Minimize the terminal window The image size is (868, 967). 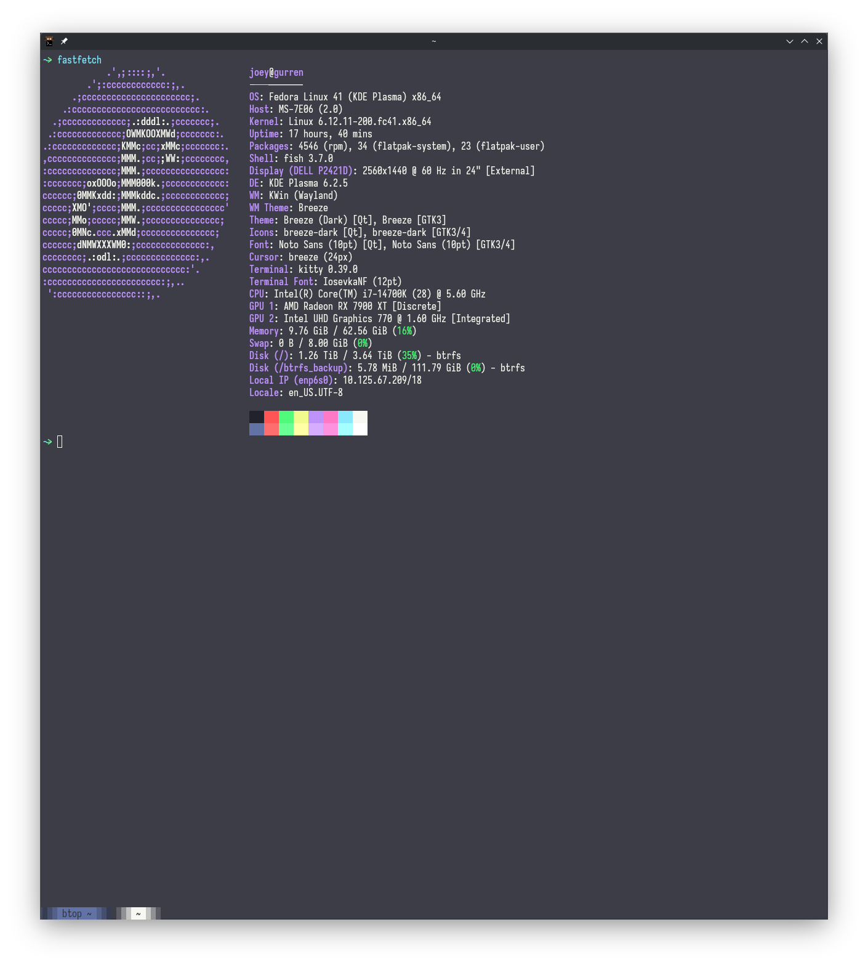tap(790, 41)
